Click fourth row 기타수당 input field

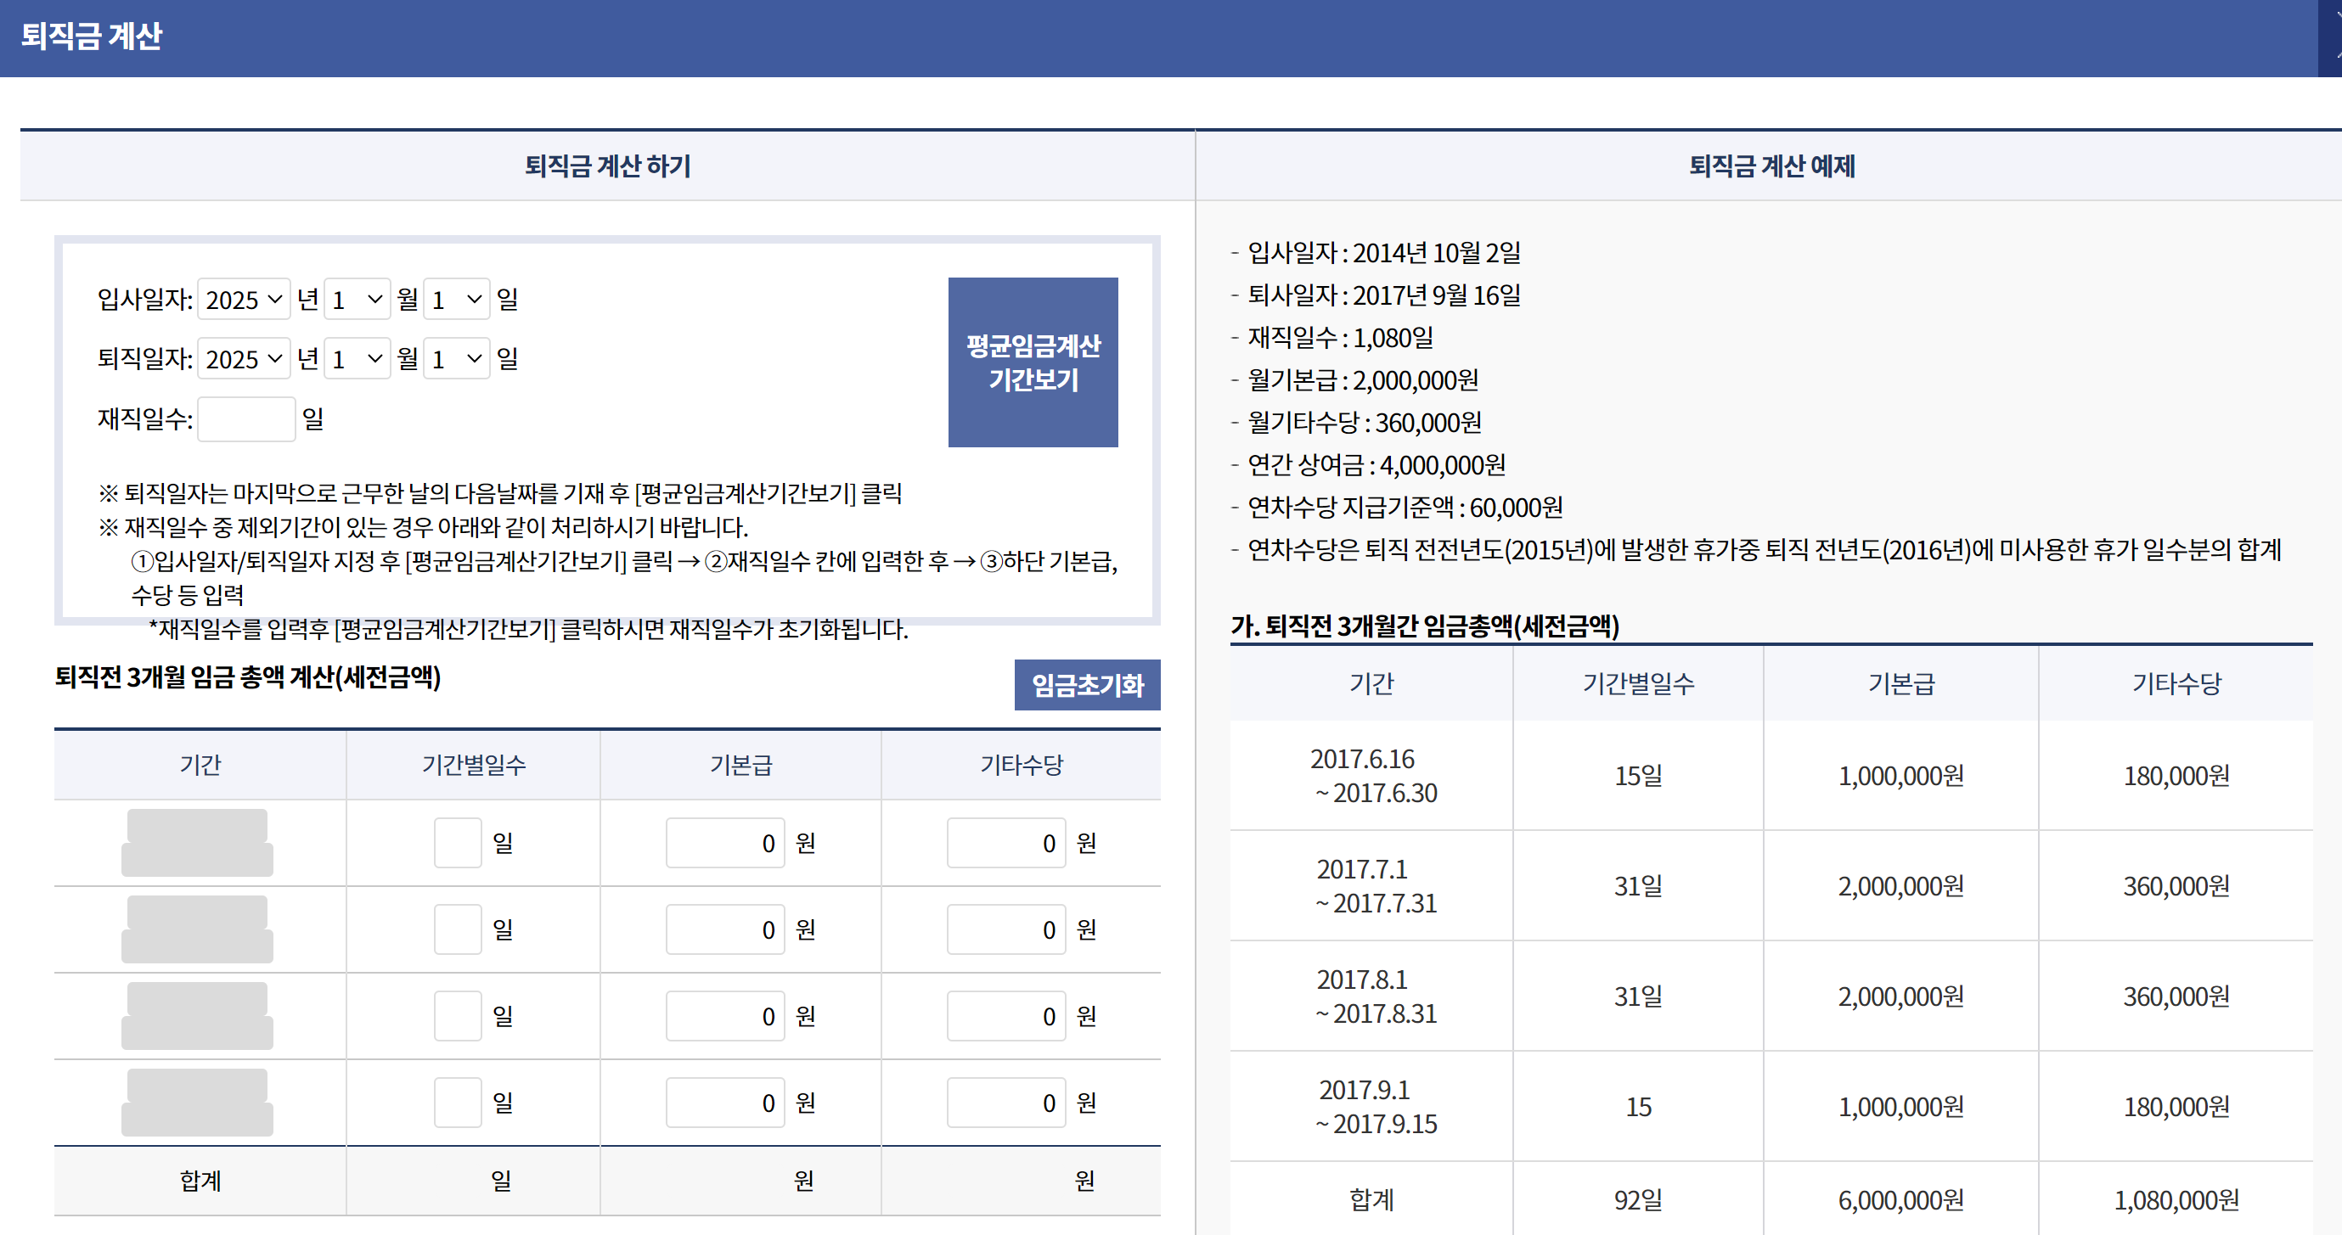pos(1005,1103)
